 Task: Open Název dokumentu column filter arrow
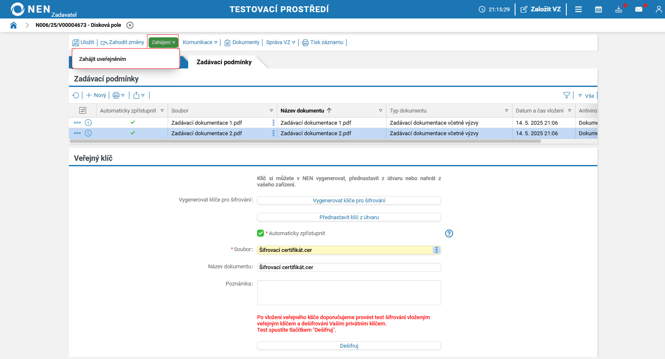click(381, 110)
